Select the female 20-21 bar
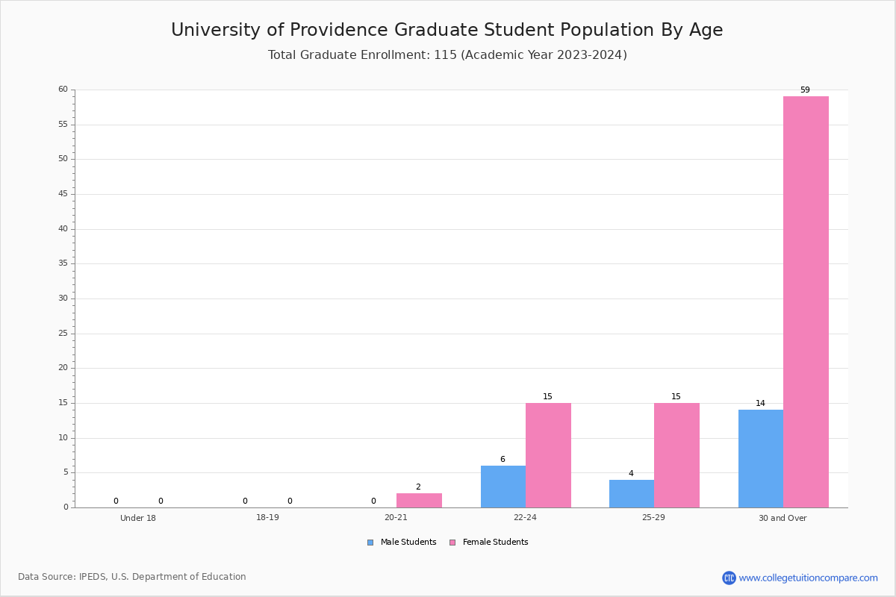The width and height of the screenshot is (896, 597). (x=419, y=500)
